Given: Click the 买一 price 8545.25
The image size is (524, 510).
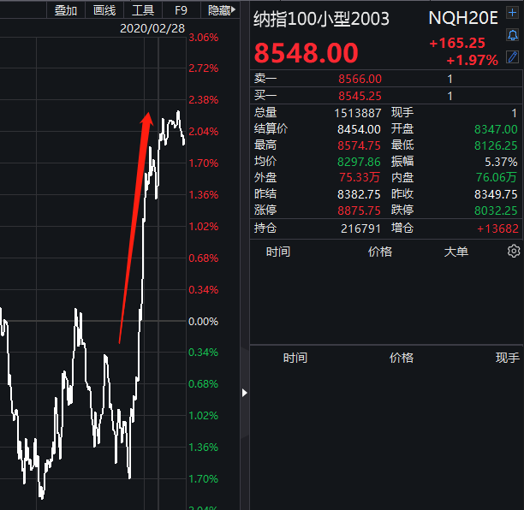Looking at the screenshot, I should click(x=360, y=96).
